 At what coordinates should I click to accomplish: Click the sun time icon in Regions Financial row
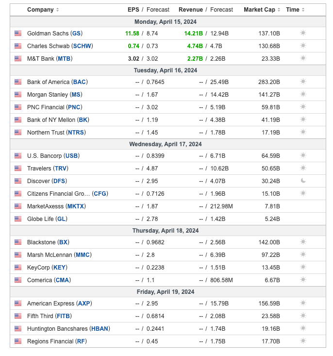point(303,341)
